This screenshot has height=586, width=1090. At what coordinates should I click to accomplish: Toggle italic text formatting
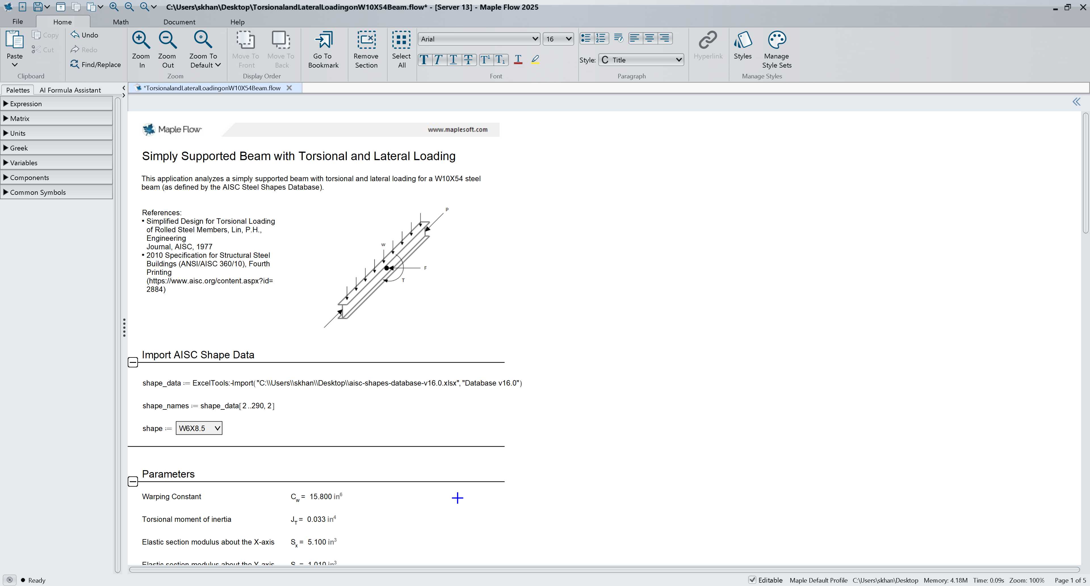click(x=439, y=60)
